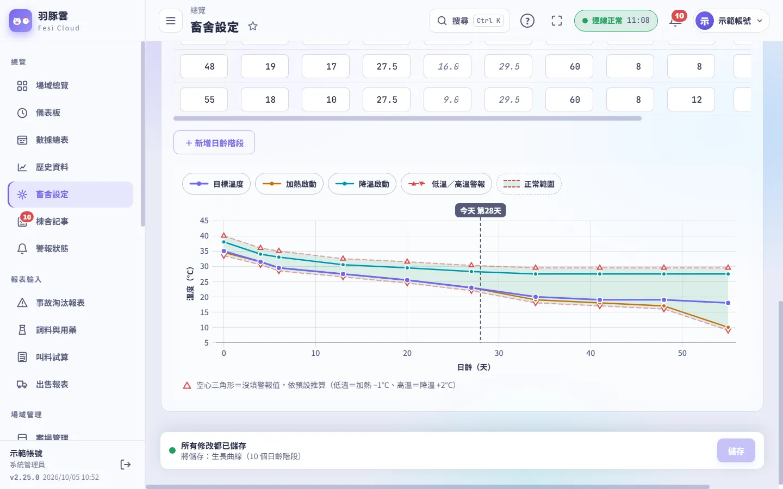Click the 警報狀態 bell icon
This screenshot has width=783, height=489.
(x=22, y=249)
